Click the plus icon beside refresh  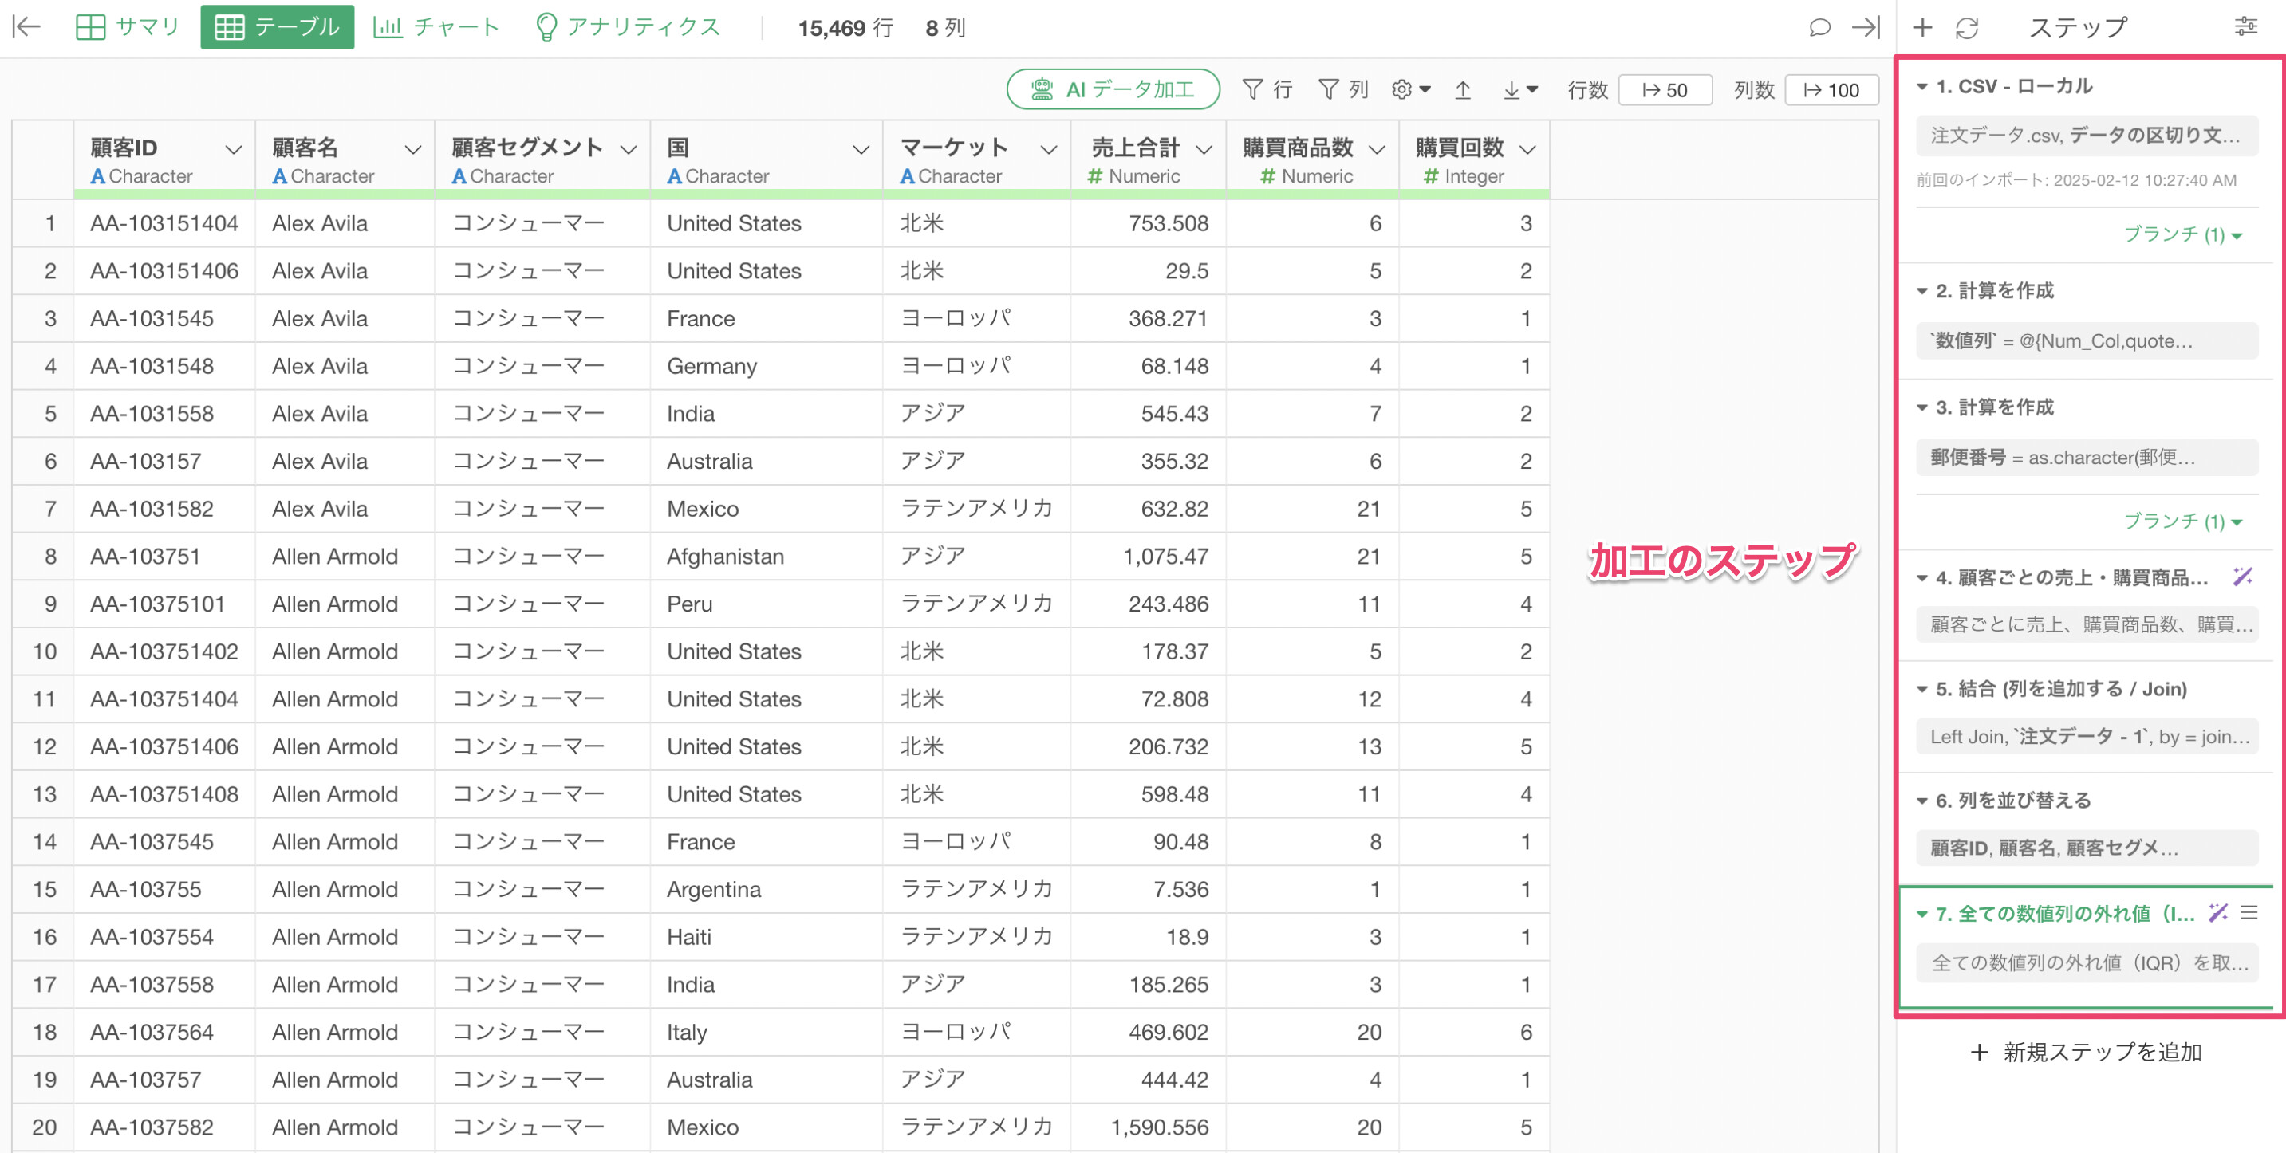(1922, 27)
